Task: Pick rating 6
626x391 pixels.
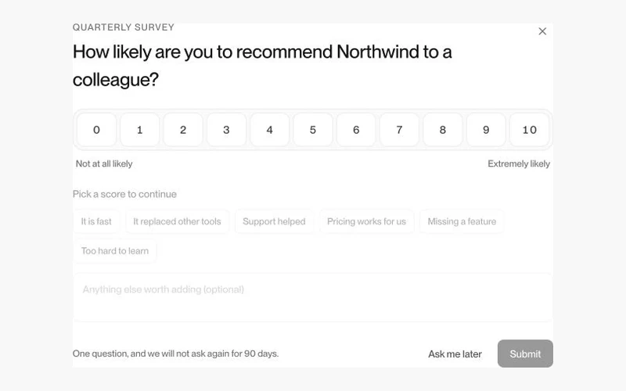Action: point(356,130)
